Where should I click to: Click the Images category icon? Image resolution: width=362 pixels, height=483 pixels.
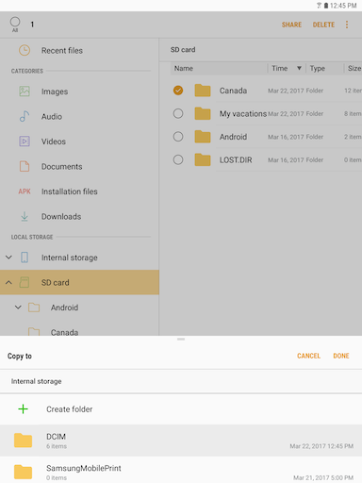click(x=25, y=92)
